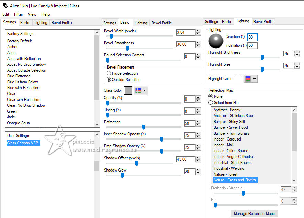Image resolution: width=304 pixels, height=218 pixels.
Task: Click the white Highlight Color swatch
Action: click(x=238, y=79)
